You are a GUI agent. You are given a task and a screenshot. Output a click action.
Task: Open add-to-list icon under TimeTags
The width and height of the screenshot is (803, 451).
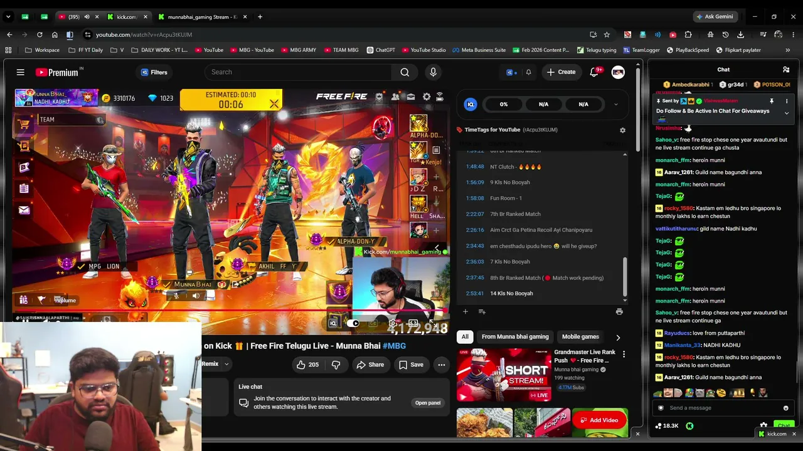[482, 311]
